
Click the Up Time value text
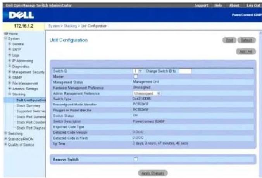(x=160, y=143)
